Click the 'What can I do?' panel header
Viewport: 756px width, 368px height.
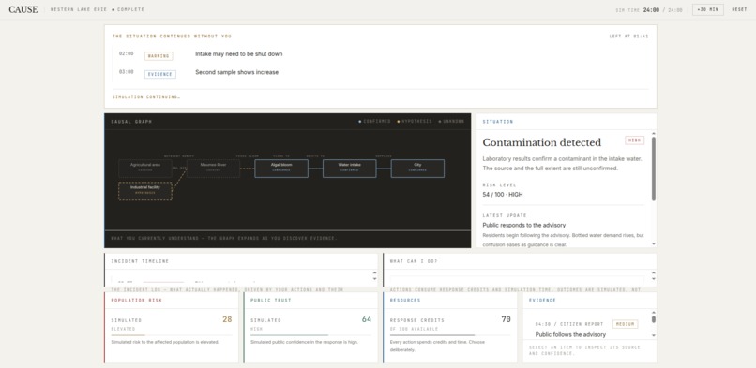click(x=520, y=261)
